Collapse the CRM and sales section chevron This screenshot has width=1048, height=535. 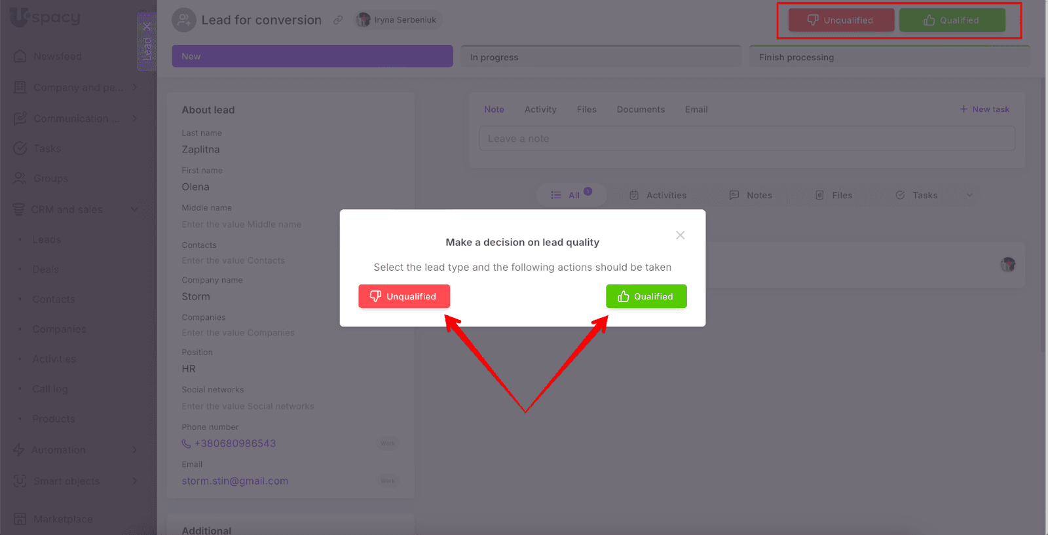pos(134,209)
